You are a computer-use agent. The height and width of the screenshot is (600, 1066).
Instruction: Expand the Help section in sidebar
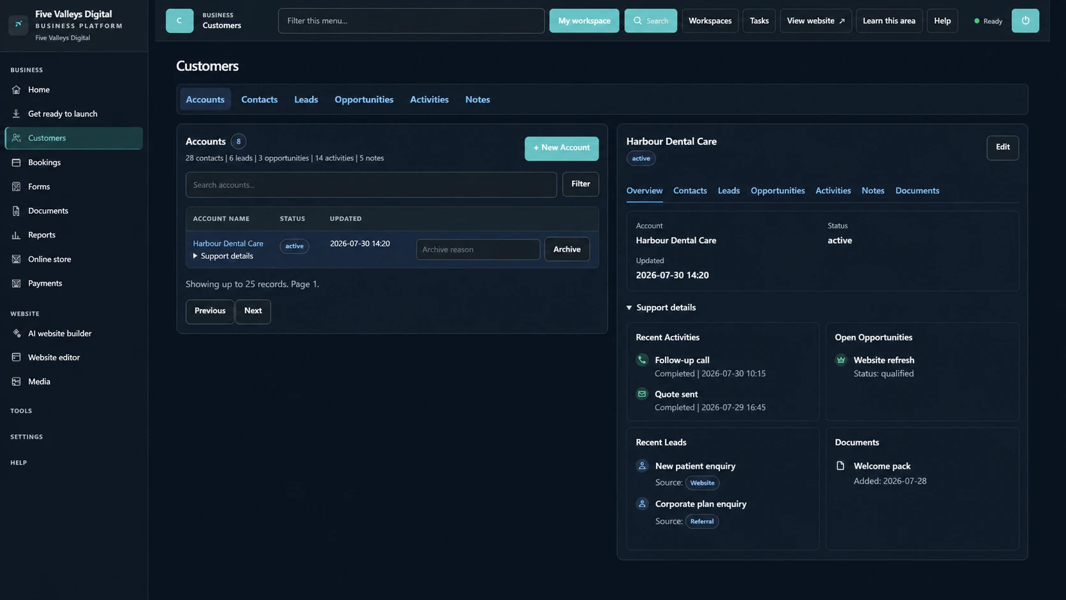(18, 463)
